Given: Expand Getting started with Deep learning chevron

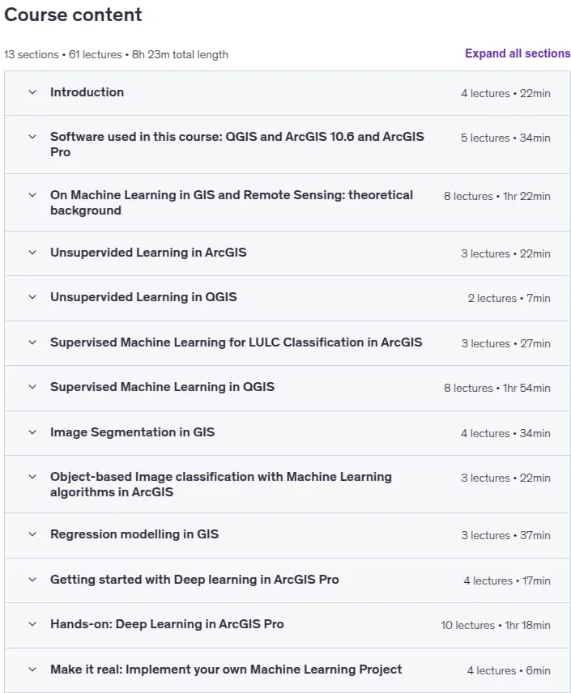Looking at the screenshot, I should [x=32, y=580].
